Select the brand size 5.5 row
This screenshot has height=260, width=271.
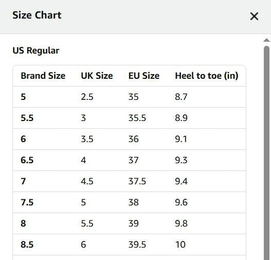click(129, 118)
